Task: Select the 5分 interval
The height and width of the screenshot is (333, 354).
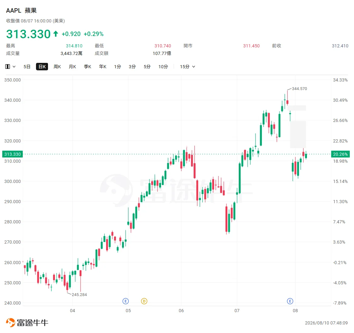Action: click(x=147, y=67)
